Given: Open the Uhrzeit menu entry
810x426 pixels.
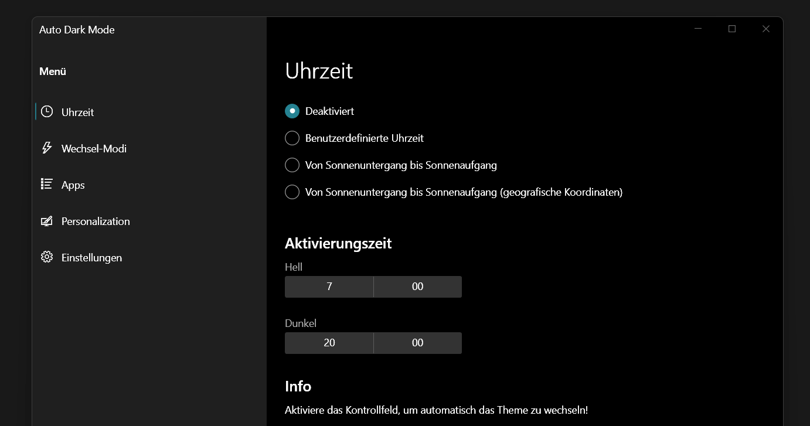Looking at the screenshot, I should coord(149,112).
